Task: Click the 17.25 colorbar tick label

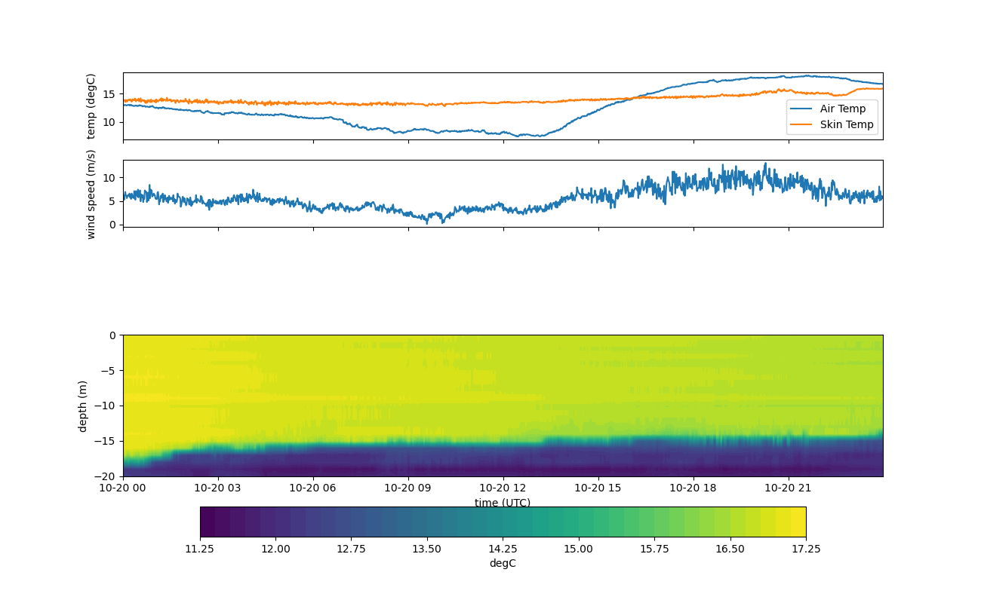Action: pos(805,549)
